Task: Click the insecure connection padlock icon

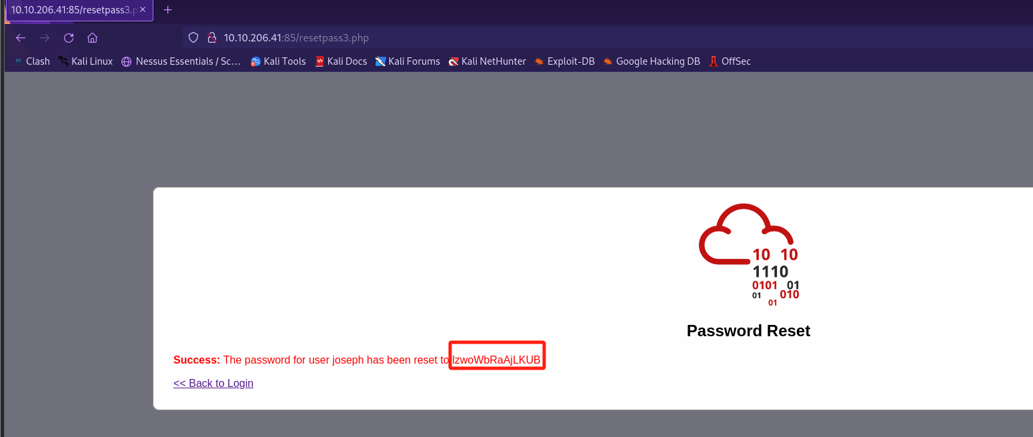Action: pyautogui.click(x=211, y=38)
